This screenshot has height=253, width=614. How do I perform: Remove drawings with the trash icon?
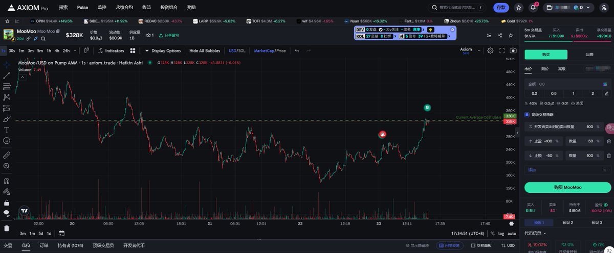coord(7,228)
